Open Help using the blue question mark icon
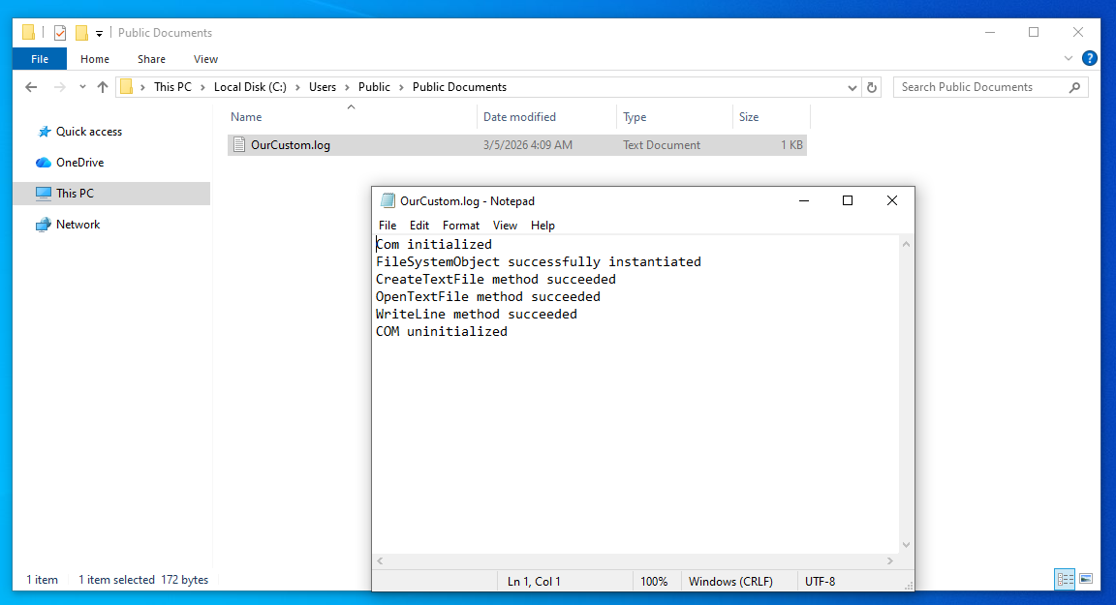Viewport: 1116px width, 605px height. pos(1089,57)
